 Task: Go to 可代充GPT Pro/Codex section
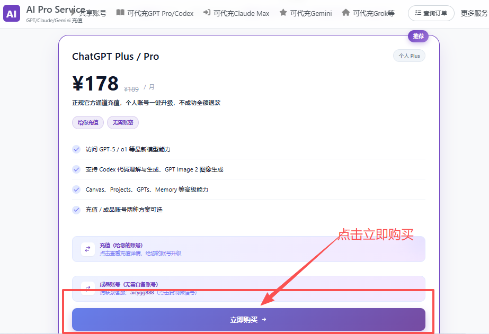pos(161,13)
